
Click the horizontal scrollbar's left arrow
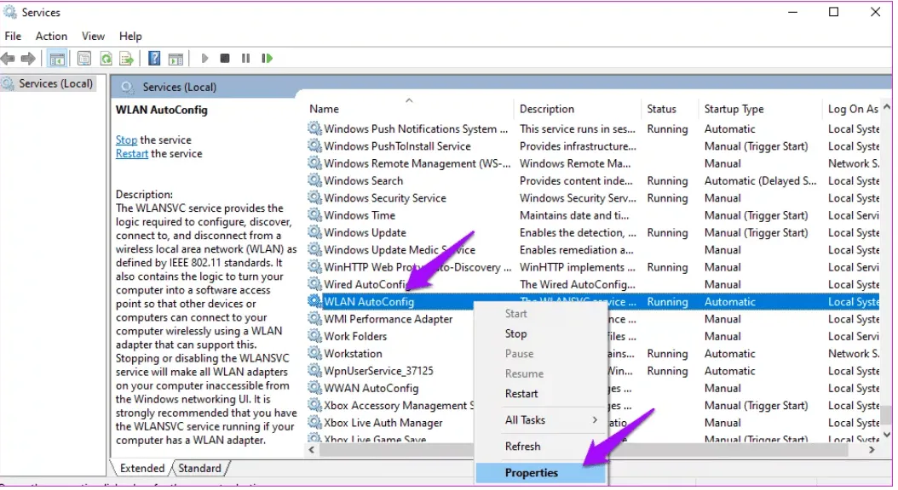[312, 449]
